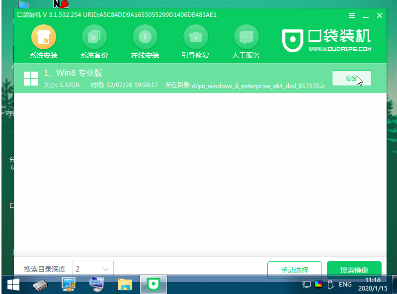Open the hamburger menu in title bar
The width and height of the screenshot is (397, 294).
coord(352,15)
